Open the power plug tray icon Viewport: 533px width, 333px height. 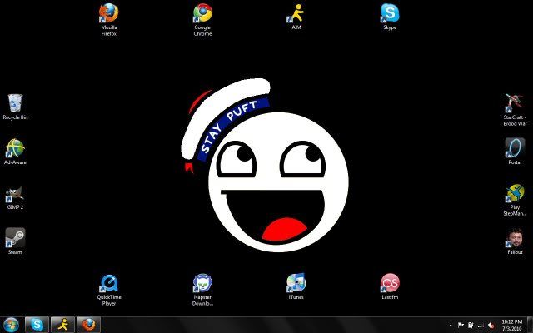click(x=471, y=326)
